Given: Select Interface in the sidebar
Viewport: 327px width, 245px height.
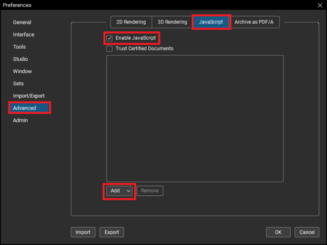Looking at the screenshot, I should (24, 35).
